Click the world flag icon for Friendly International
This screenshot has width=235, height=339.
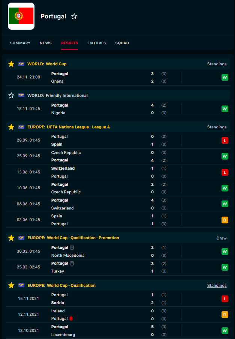(x=21, y=95)
